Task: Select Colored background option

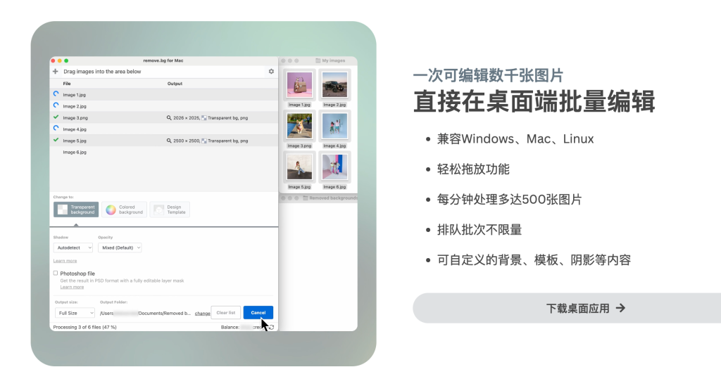Action: [x=124, y=210]
